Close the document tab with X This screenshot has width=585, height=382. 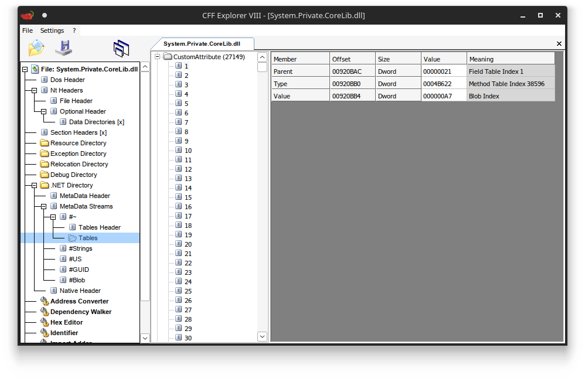pyautogui.click(x=559, y=43)
